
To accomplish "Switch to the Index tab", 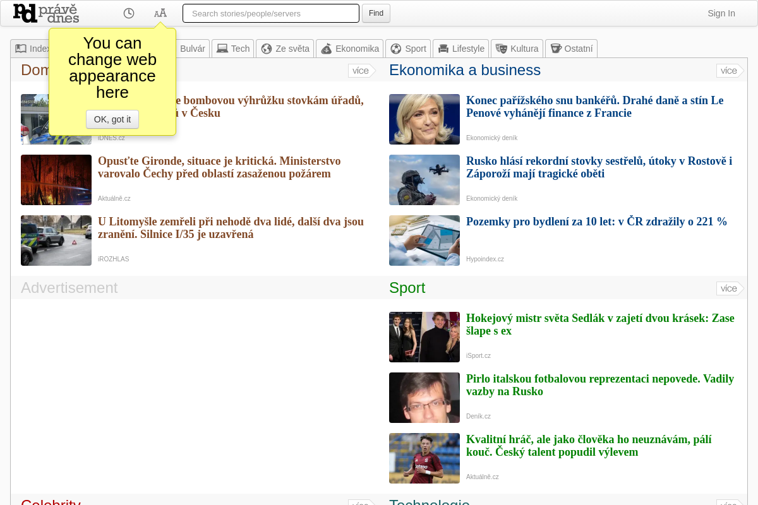I will (30, 49).
